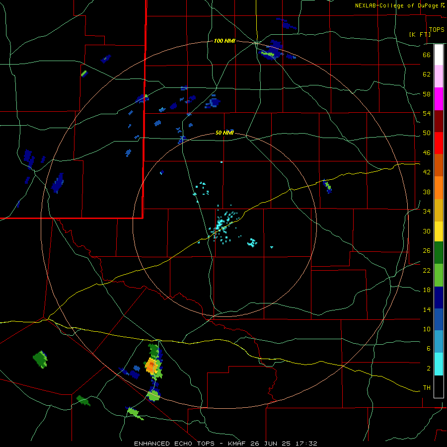Image resolution: width=447 pixels, height=447 pixels.
Task: Click the '66' legend value
Action: [x=427, y=55]
